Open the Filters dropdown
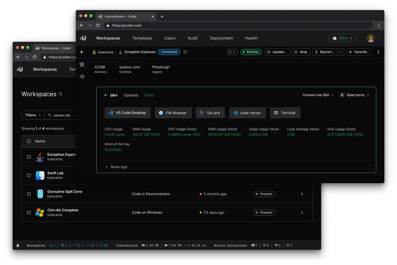The height and width of the screenshot is (265, 397). (x=33, y=115)
